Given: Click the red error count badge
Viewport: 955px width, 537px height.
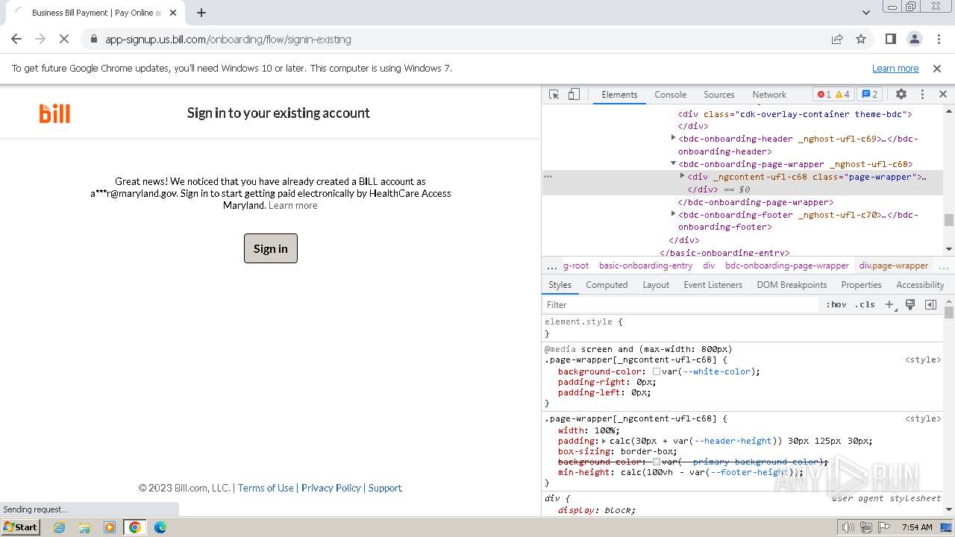Looking at the screenshot, I should coord(824,95).
